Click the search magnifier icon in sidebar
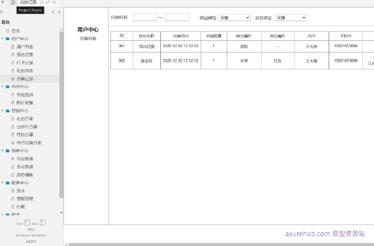374x246 pixels. [2, 12]
